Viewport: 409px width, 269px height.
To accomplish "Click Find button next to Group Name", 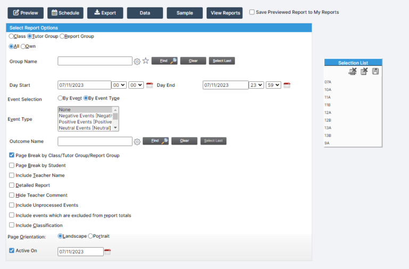I will coord(165,61).
